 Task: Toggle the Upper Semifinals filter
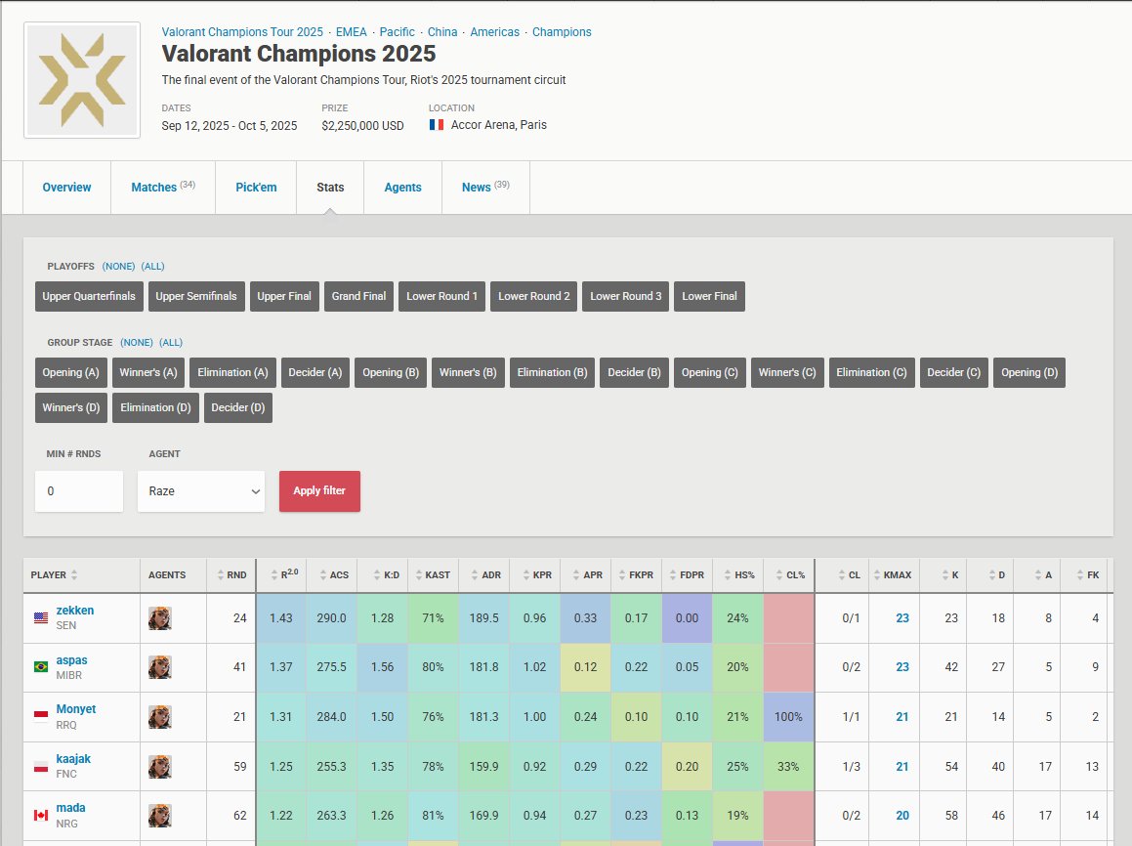click(196, 296)
